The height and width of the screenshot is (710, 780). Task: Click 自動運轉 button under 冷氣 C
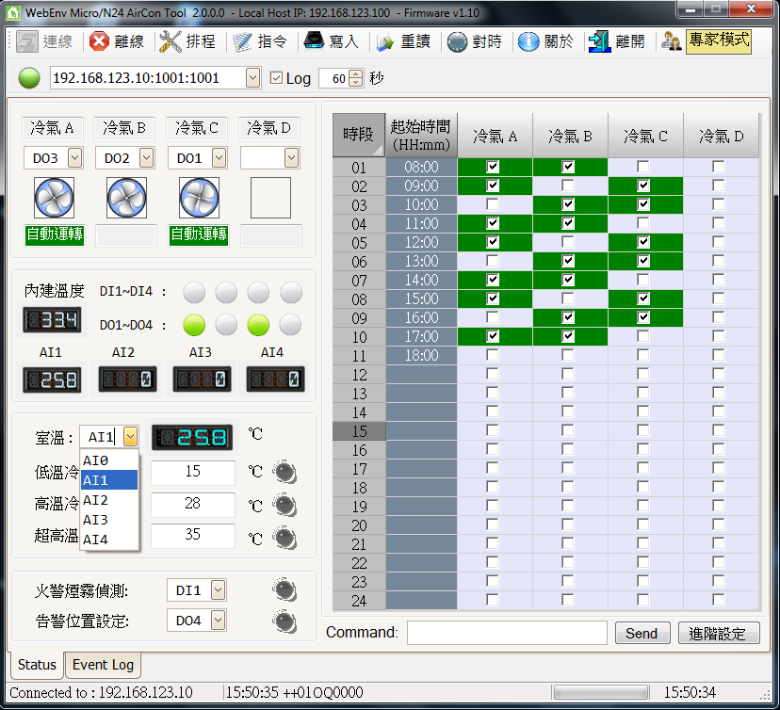coord(199,234)
